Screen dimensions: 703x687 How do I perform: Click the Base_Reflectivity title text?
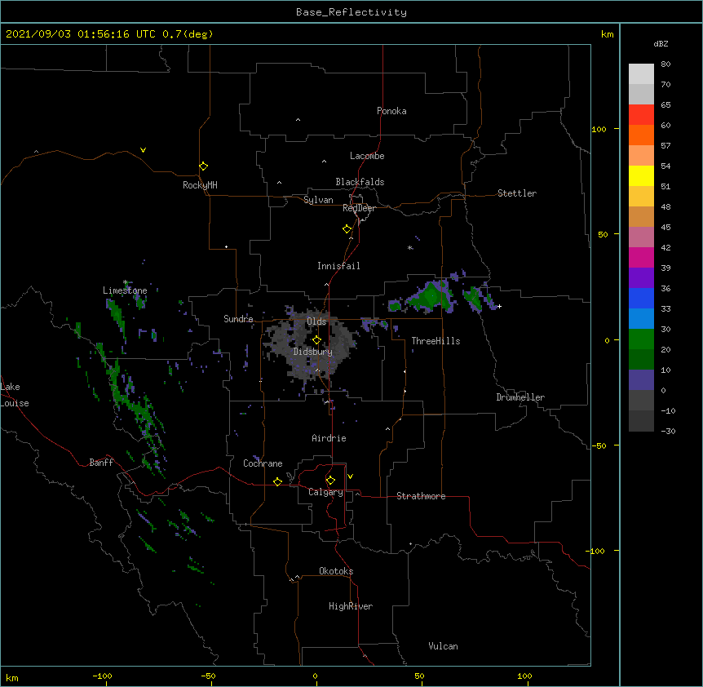coord(351,12)
